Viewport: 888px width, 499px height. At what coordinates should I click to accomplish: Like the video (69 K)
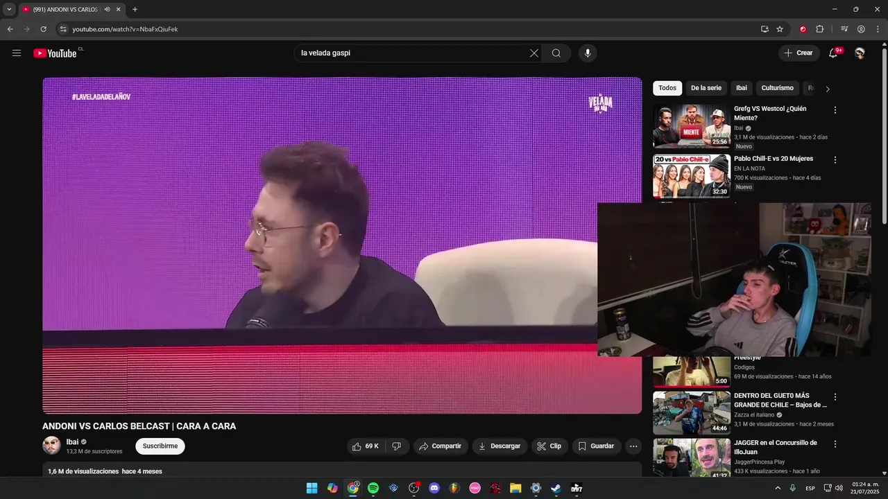point(366,446)
